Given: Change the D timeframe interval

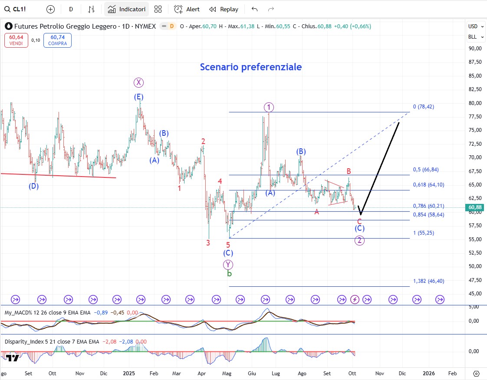Looking at the screenshot, I should [71, 9].
